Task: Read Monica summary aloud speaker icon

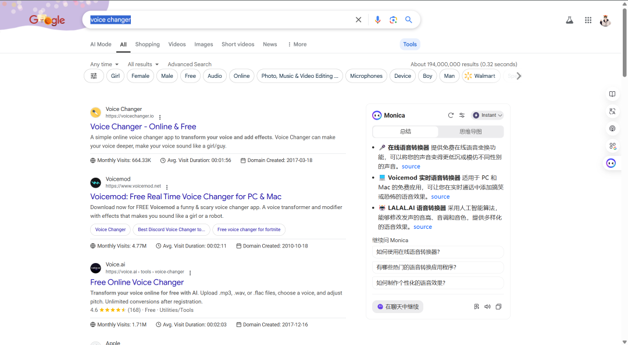Action: click(487, 307)
